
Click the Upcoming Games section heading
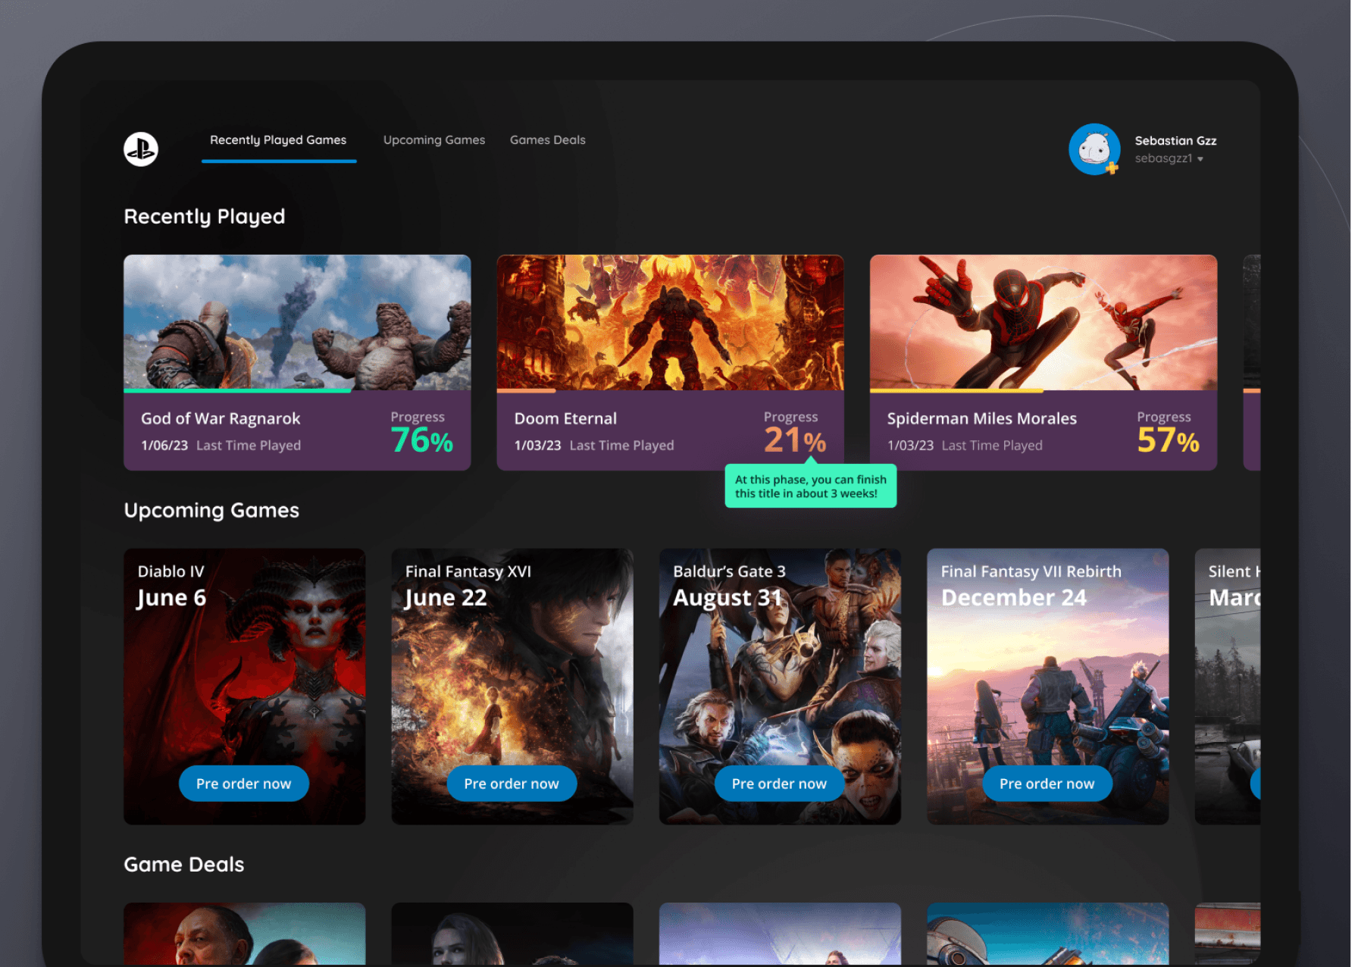(211, 511)
